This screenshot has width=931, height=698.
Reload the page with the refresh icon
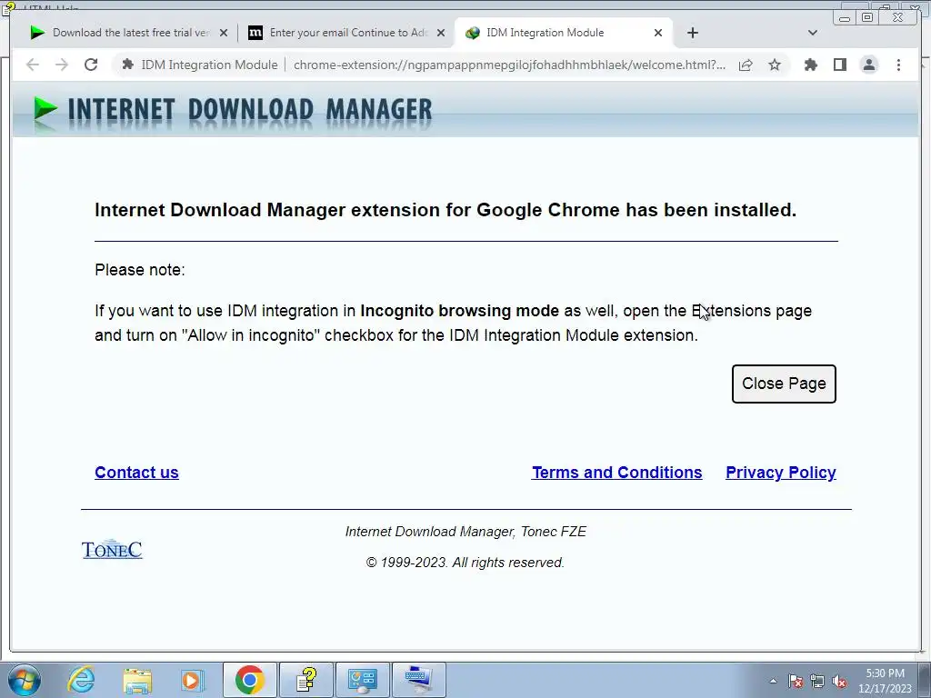(x=91, y=65)
